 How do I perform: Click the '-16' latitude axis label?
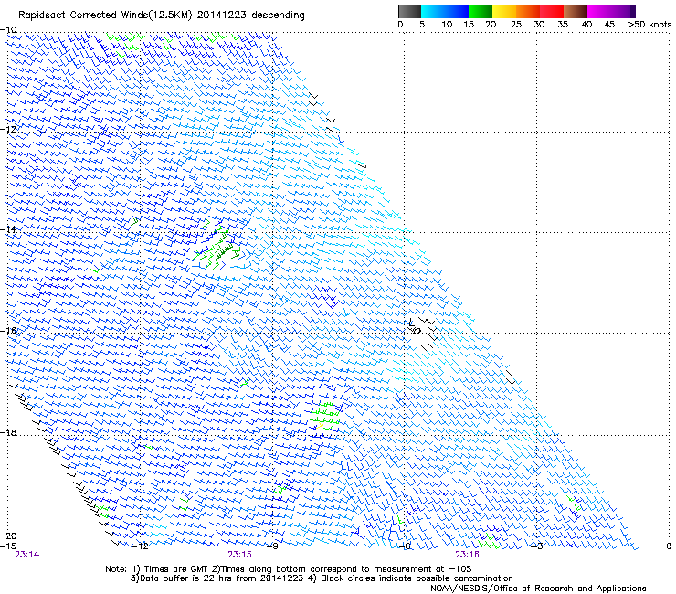[8, 331]
